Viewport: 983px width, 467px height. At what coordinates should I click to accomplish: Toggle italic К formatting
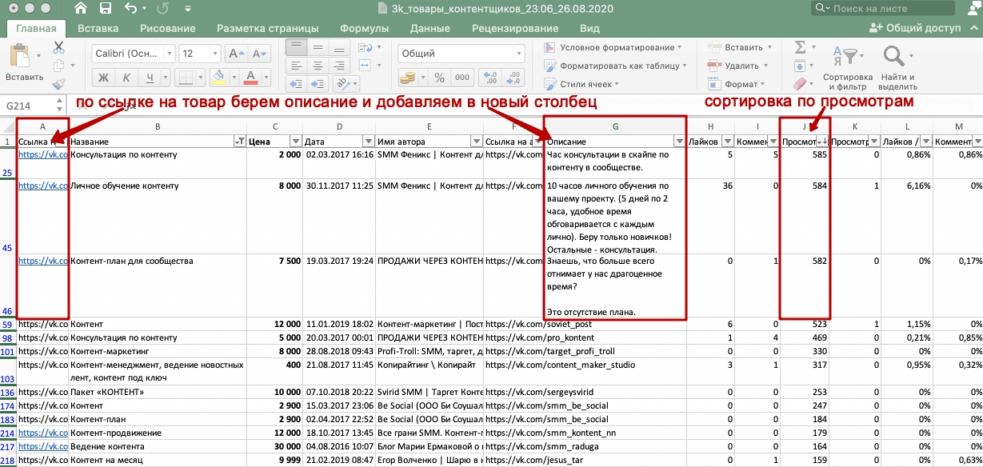click(126, 78)
